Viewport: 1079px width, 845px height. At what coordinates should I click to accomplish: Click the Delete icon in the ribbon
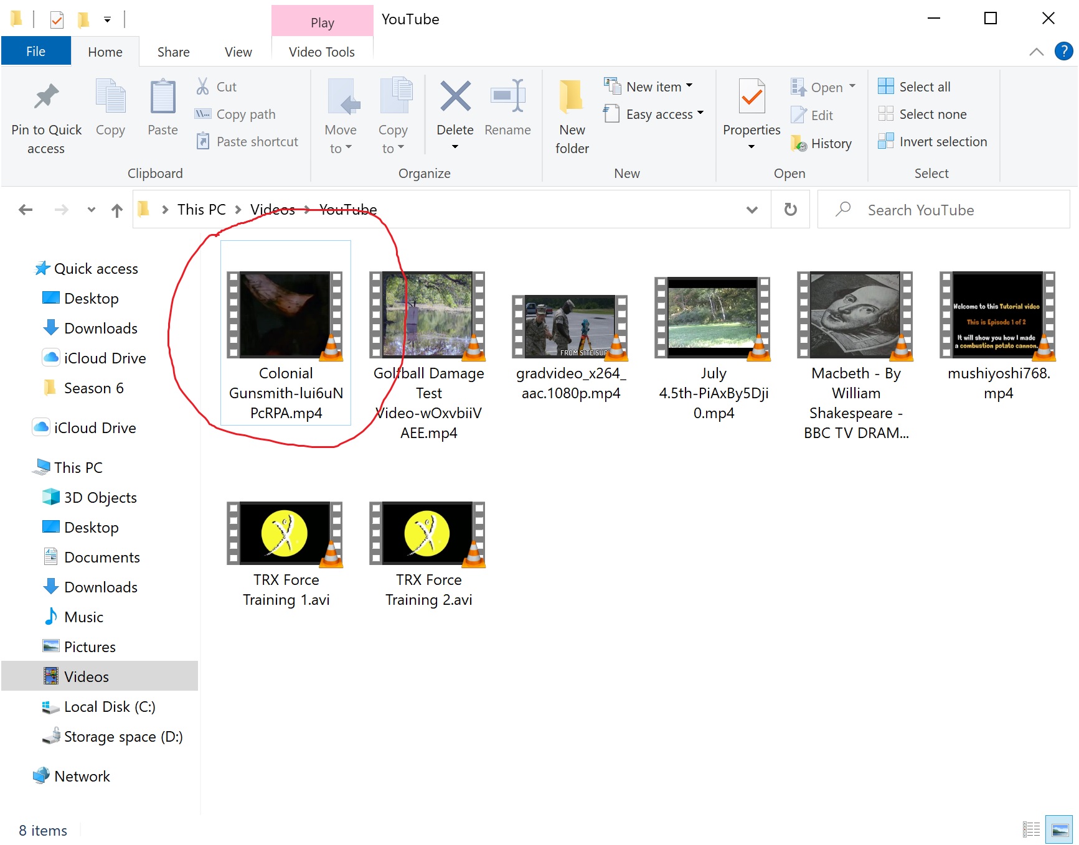point(455,98)
